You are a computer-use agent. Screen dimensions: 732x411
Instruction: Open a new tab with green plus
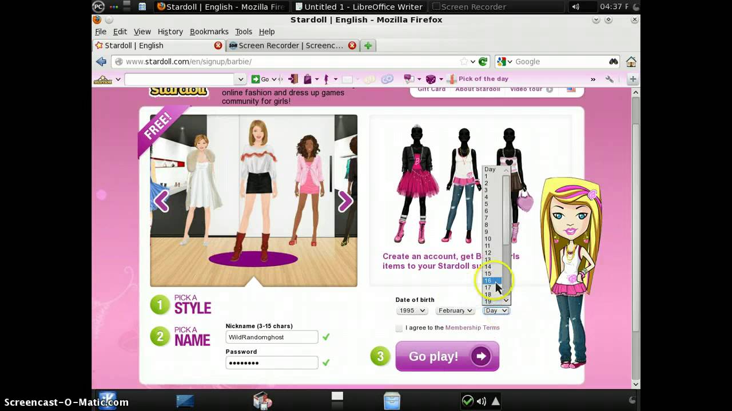click(x=368, y=46)
